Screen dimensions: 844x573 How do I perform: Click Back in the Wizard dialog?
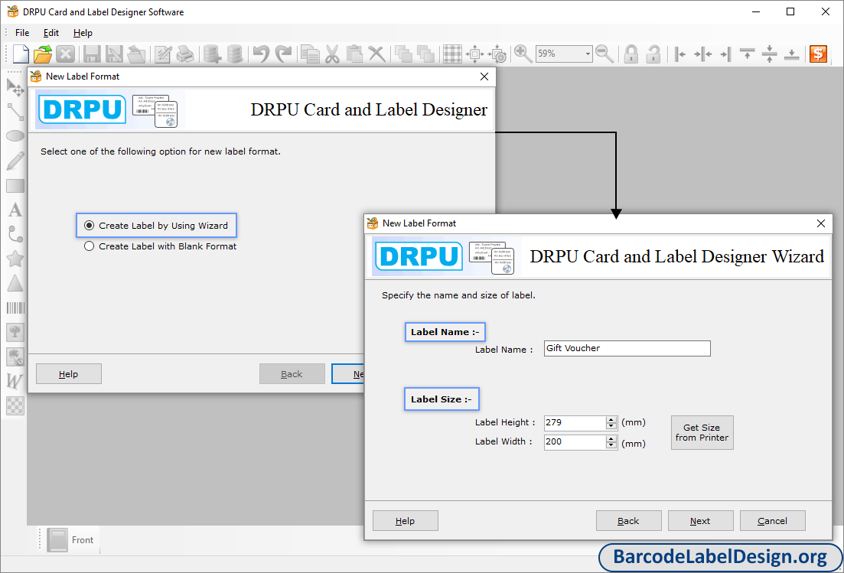(628, 521)
